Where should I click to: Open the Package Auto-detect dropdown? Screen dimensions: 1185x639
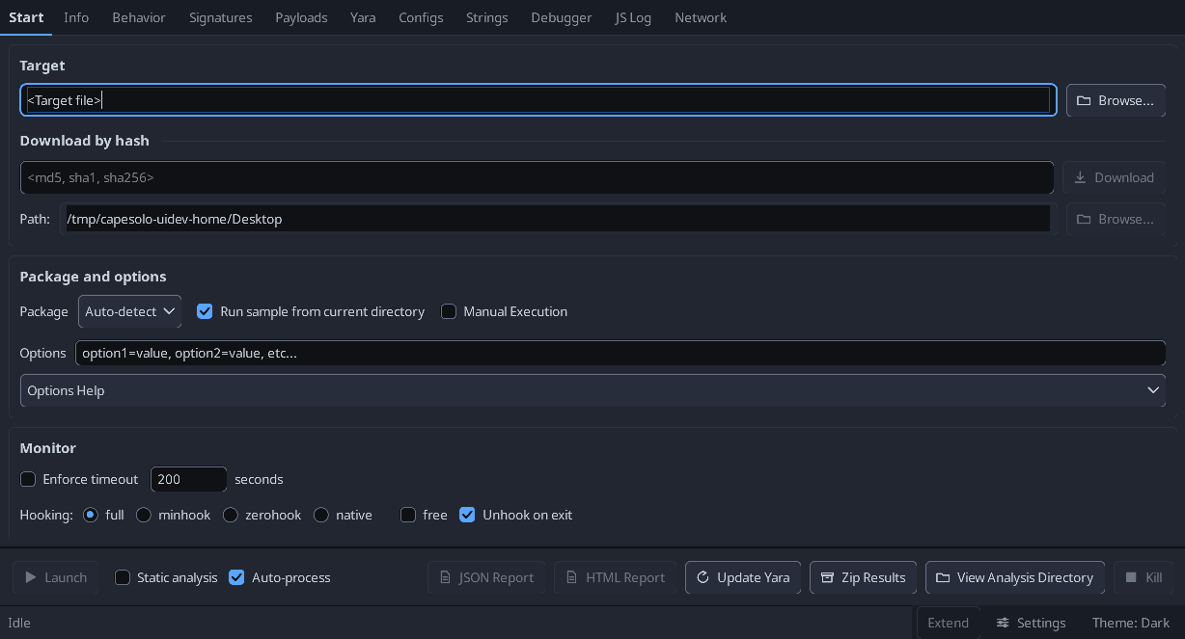(x=129, y=311)
